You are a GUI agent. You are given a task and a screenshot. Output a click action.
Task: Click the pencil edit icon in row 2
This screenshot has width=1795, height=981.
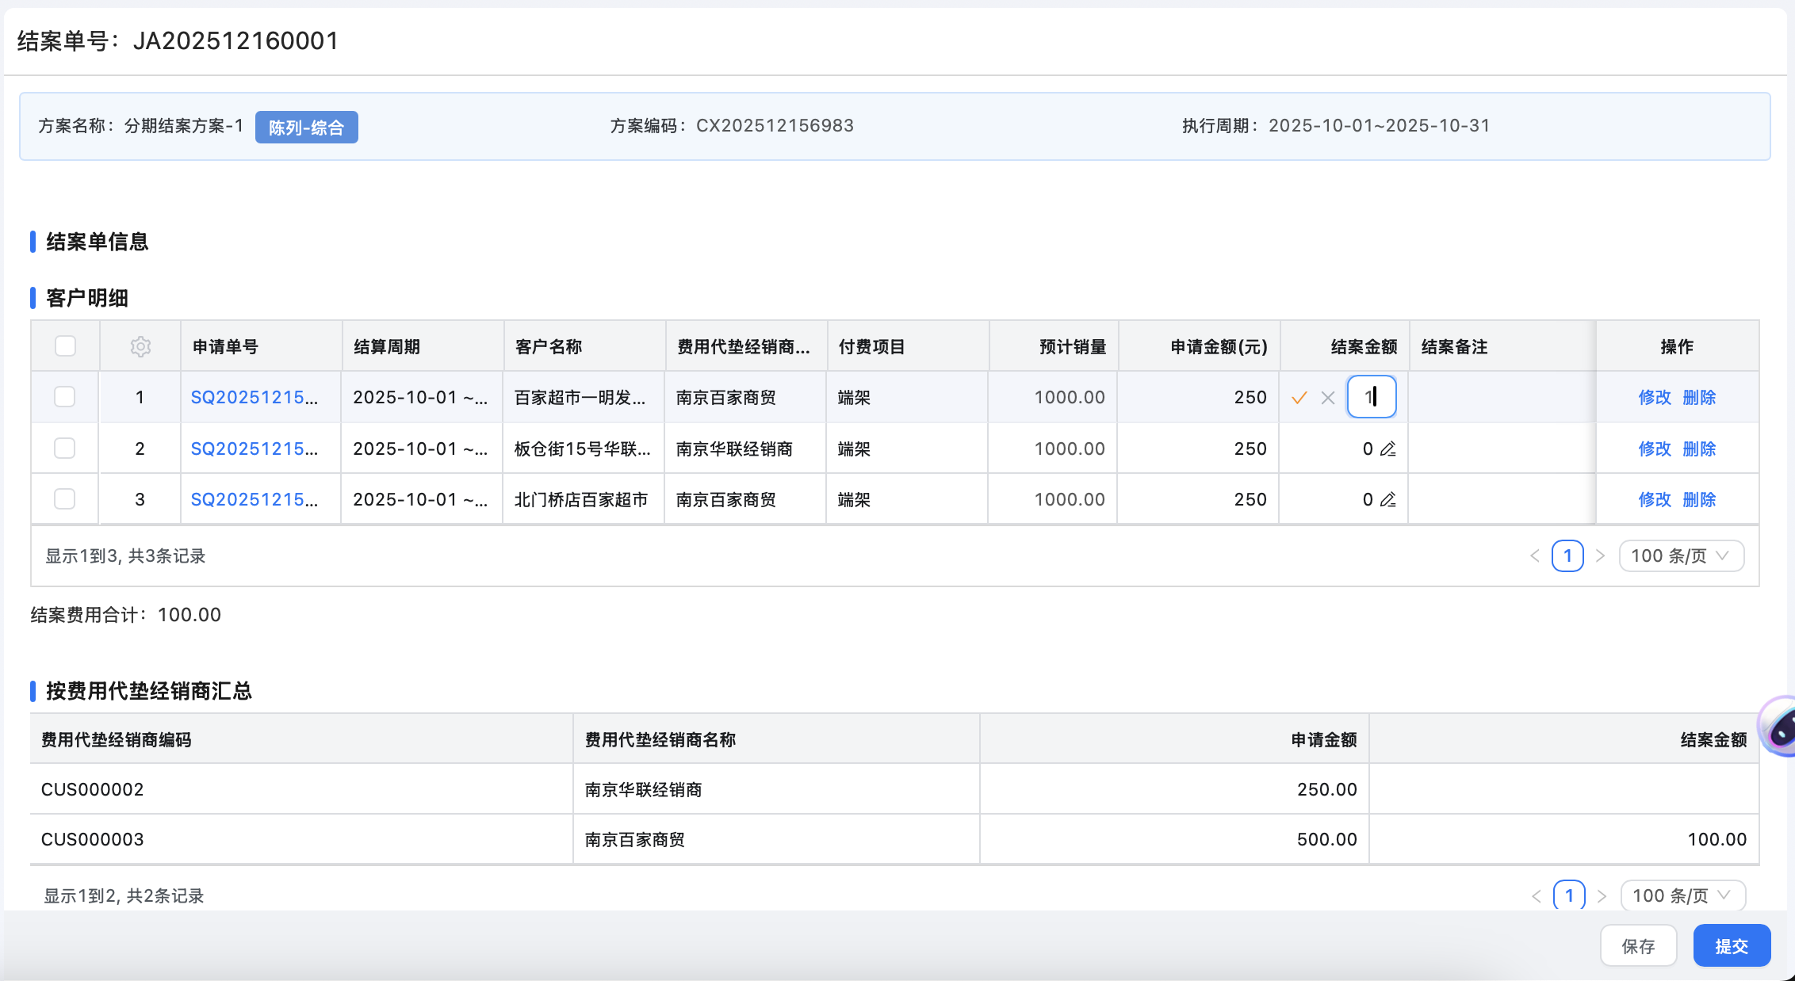[1387, 449]
